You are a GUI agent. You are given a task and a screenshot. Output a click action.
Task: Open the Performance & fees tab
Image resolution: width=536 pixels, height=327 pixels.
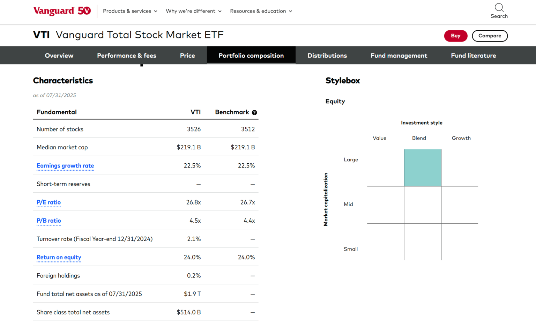126,55
